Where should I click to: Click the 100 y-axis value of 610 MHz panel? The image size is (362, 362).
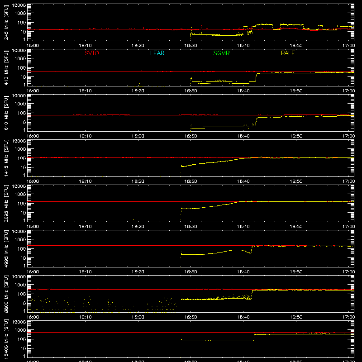pyautogui.click(x=22, y=113)
